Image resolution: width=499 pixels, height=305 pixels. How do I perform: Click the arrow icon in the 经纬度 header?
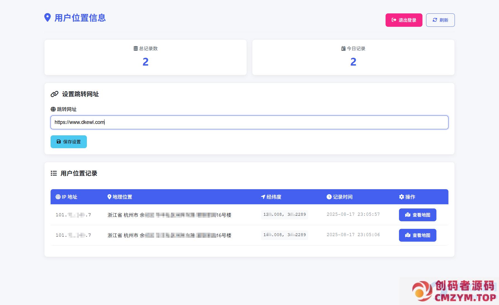click(263, 197)
